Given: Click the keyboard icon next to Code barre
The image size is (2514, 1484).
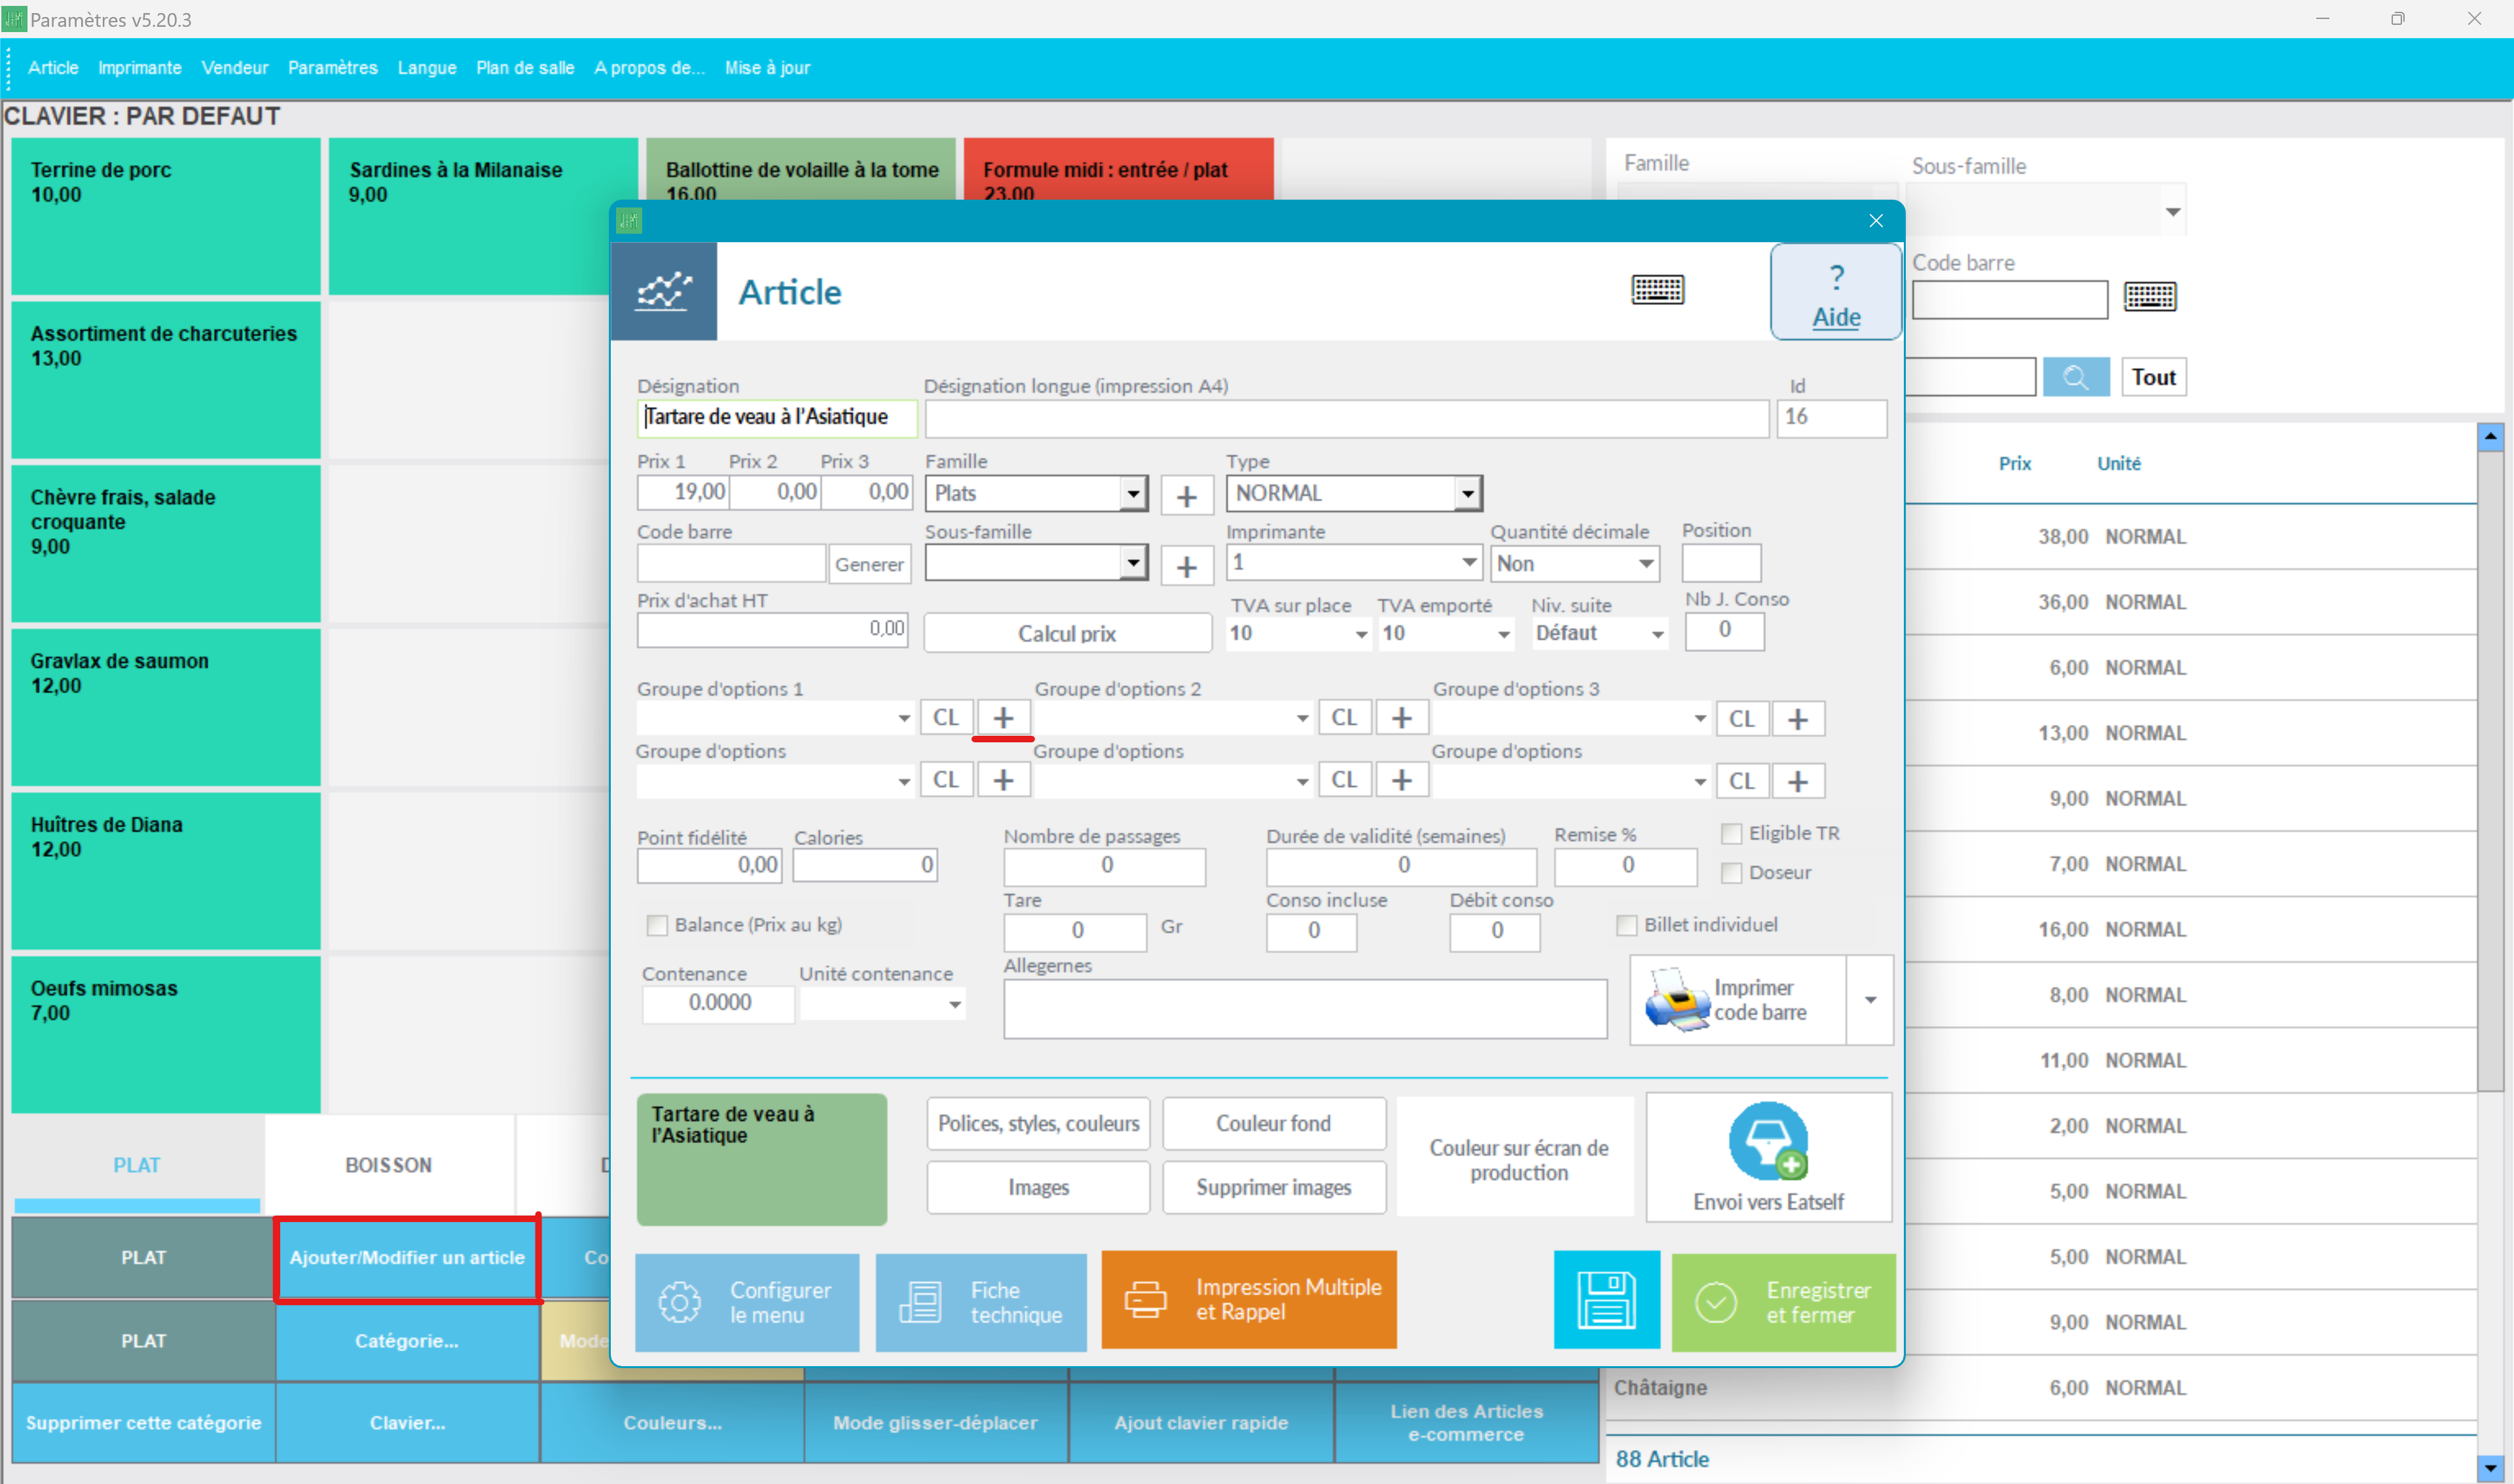Looking at the screenshot, I should click(2149, 297).
